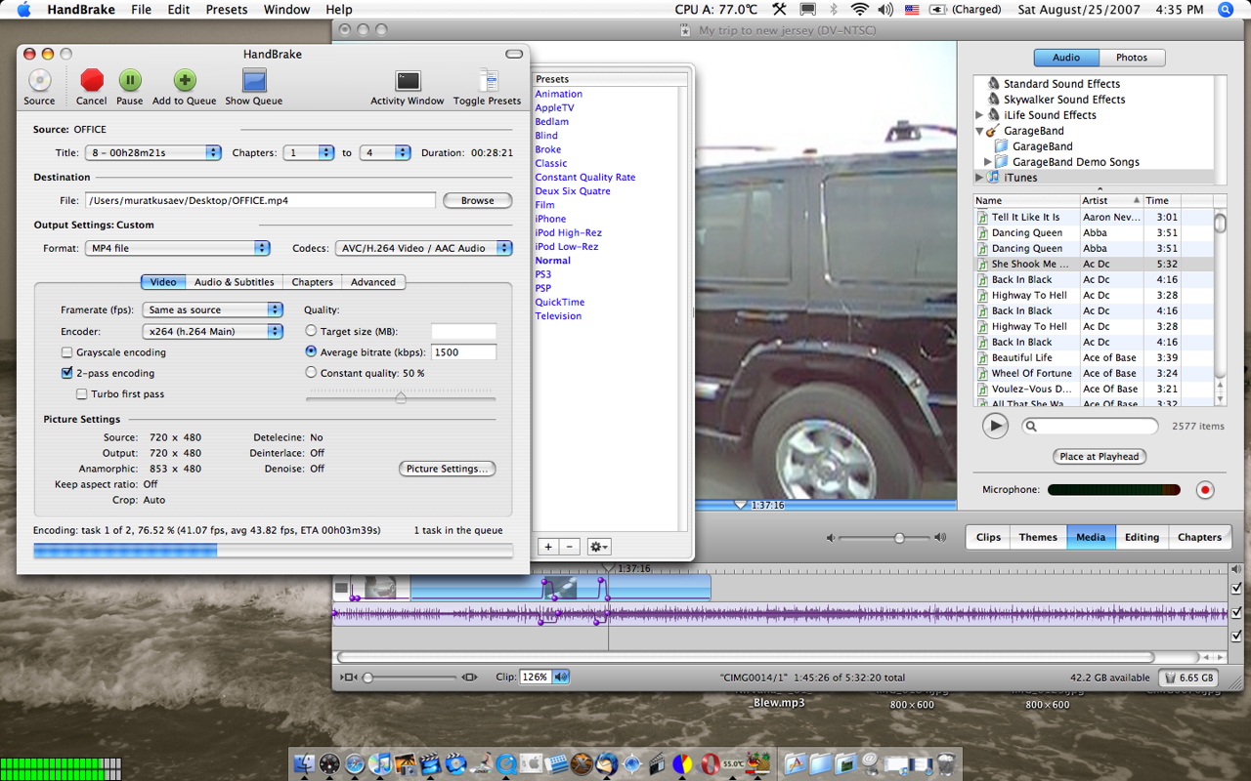
Task: Toggle Turbo first pass checkbox
Action: click(82, 394)
